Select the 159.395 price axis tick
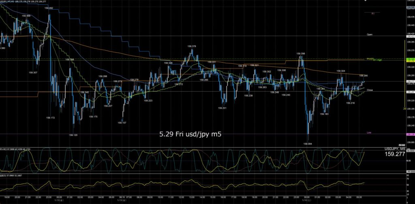This screenshot has width=415, height=204. 411,42
